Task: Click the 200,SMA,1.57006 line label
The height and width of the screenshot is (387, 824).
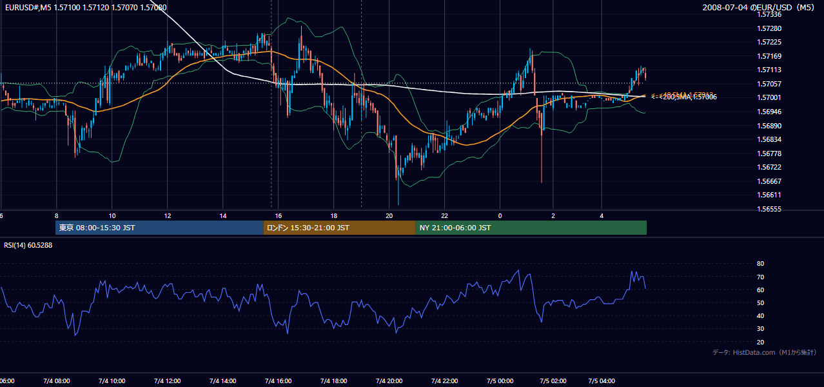Action: (684, 97)
